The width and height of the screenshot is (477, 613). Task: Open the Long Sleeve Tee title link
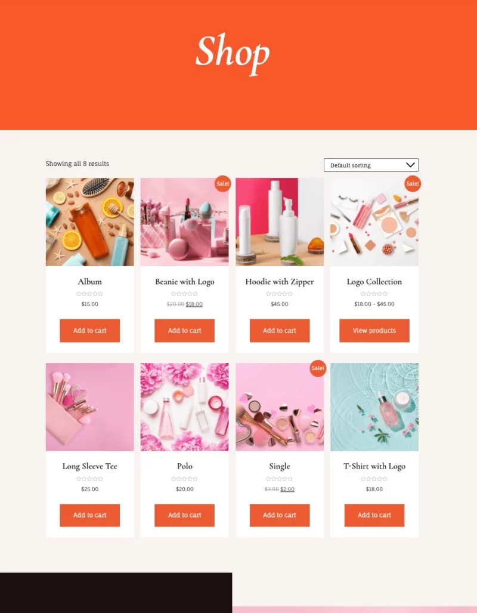[90, 466]
